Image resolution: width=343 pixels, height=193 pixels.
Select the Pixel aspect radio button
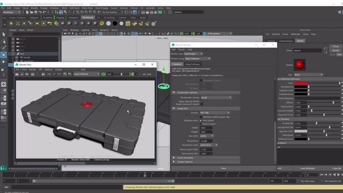[200, 121]
